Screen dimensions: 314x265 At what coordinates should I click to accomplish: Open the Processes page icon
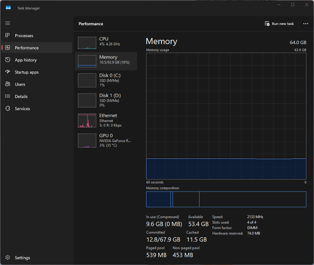pyautogui.click(x=7, y=36)
